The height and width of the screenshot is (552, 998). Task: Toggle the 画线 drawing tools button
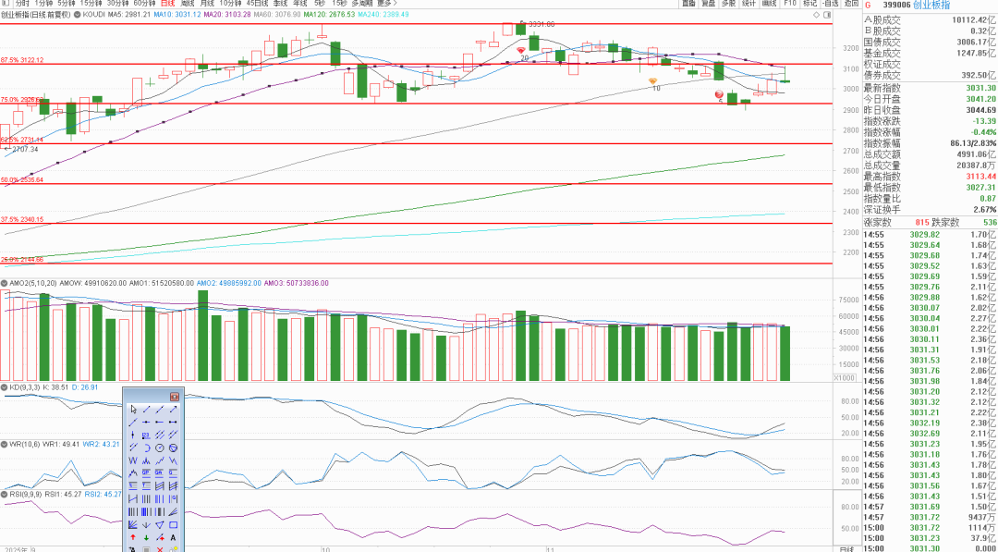pyautogui.click(x=769, y=3)
